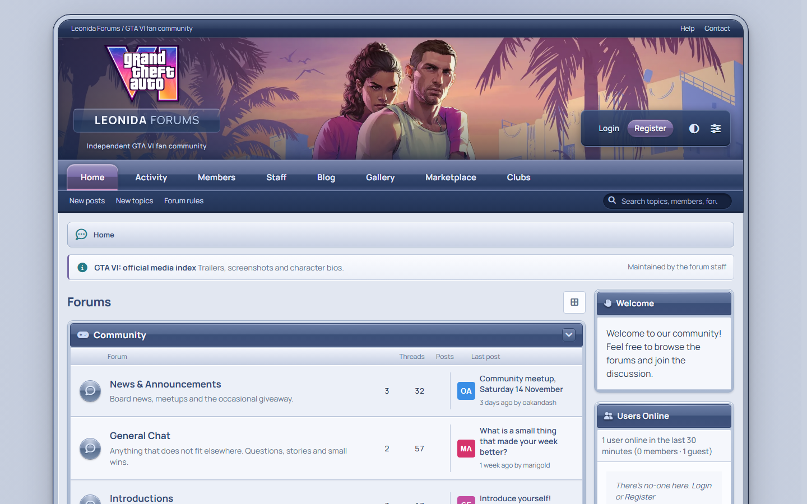Click the Grand Theft Auto VI logo
The height and width of the screenshot is (504, 807).
[x=142, y=73]
